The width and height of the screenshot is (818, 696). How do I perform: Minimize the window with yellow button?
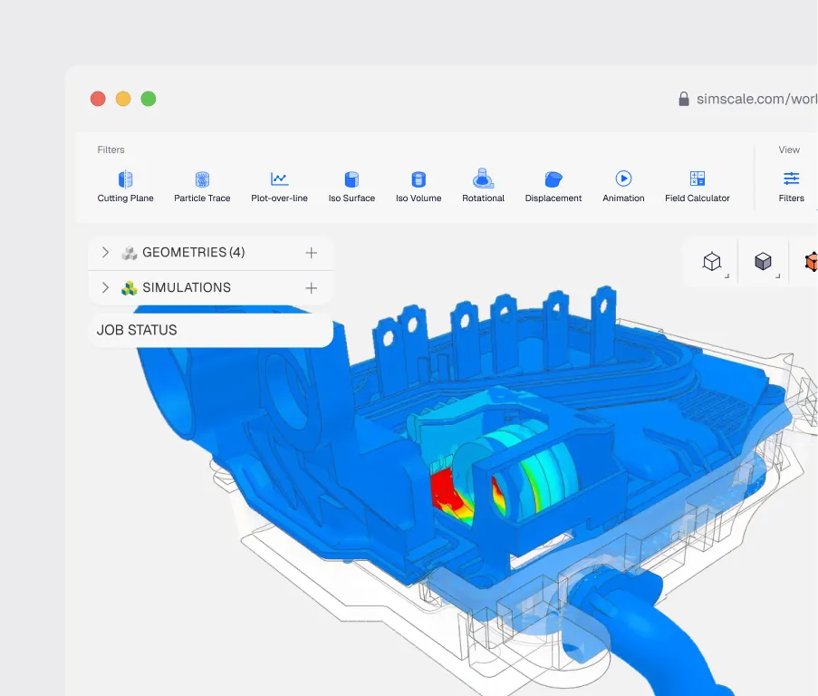123,99
